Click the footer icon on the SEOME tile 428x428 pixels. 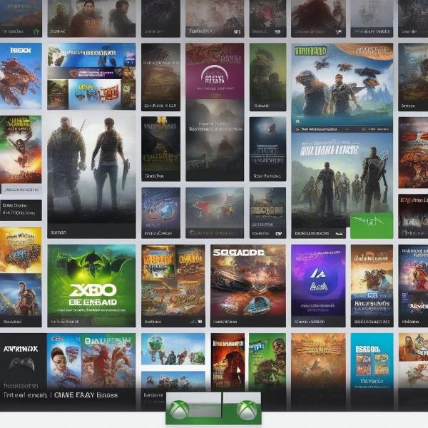point(279,234)
